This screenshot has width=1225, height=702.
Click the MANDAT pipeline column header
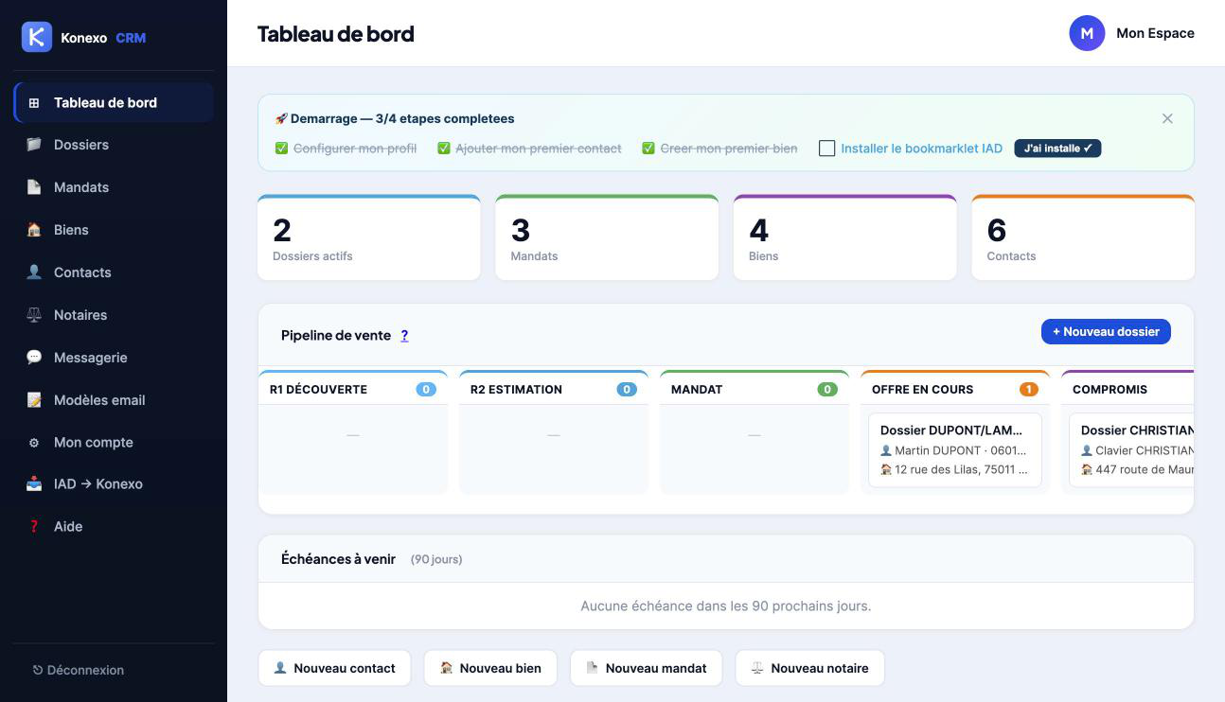(755, 389)
